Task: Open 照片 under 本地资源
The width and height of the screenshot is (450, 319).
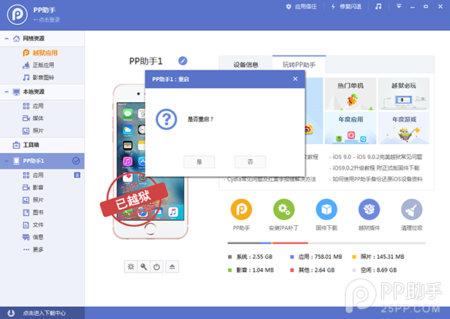Action: click(x=33, y=131)
